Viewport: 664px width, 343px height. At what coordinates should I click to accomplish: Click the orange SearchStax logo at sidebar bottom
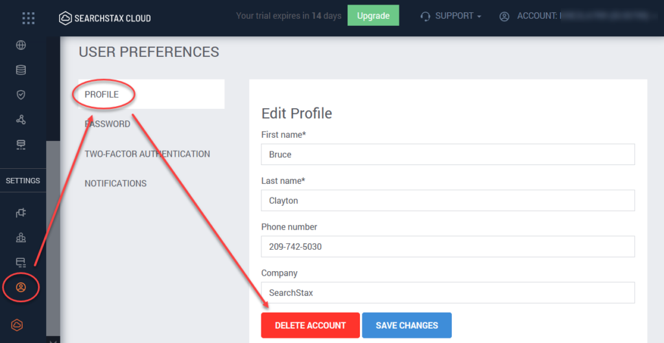pos(17,326)
